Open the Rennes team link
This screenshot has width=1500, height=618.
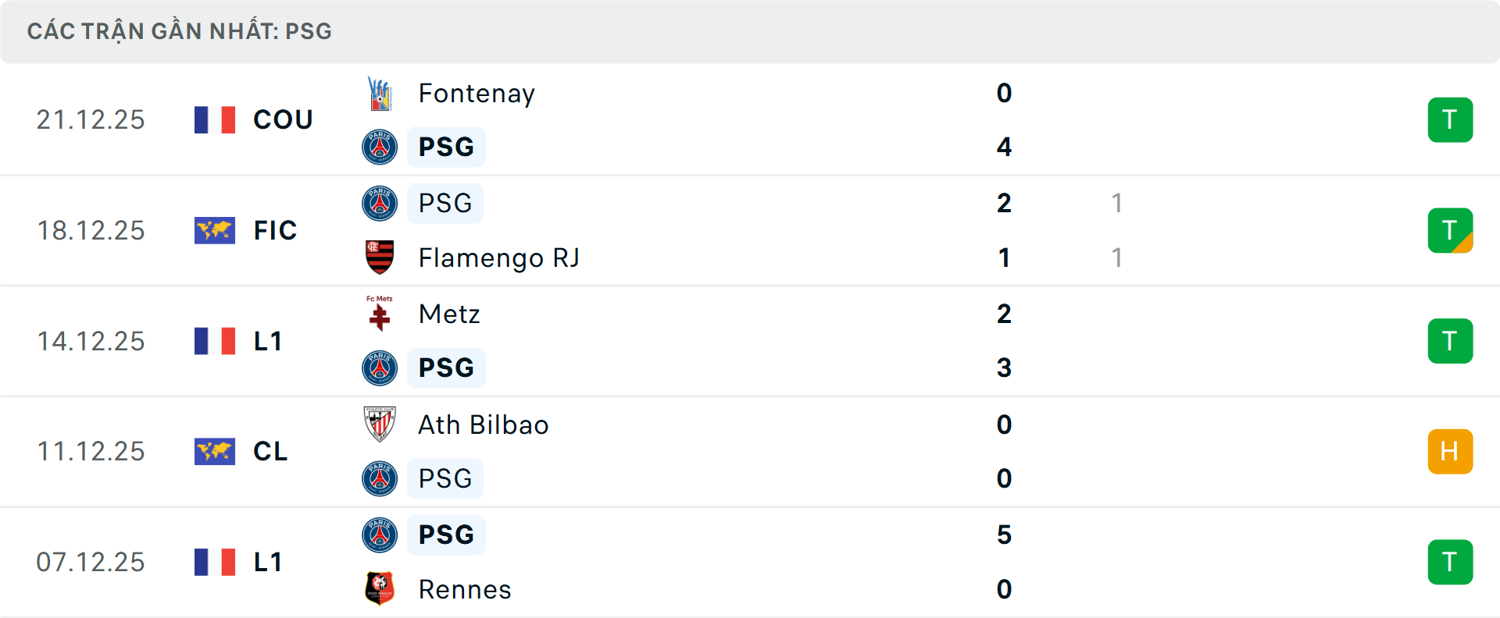(465, 589)
